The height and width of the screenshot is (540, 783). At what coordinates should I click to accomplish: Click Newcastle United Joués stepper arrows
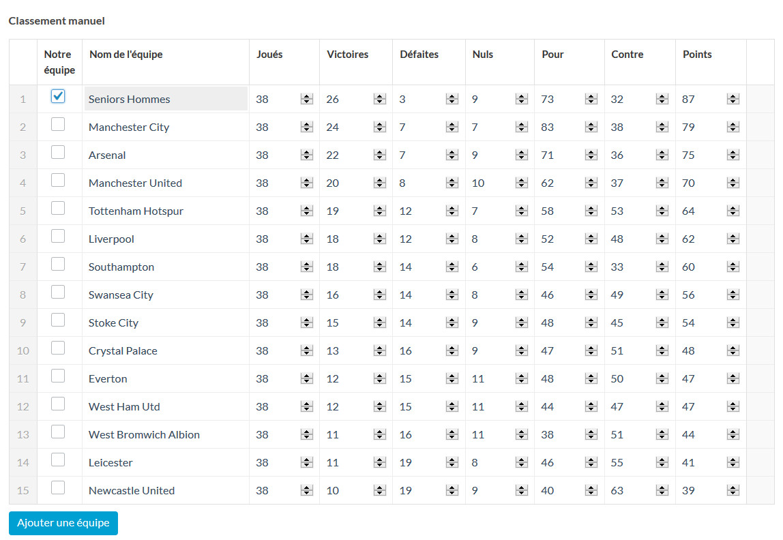click(307, 491)
